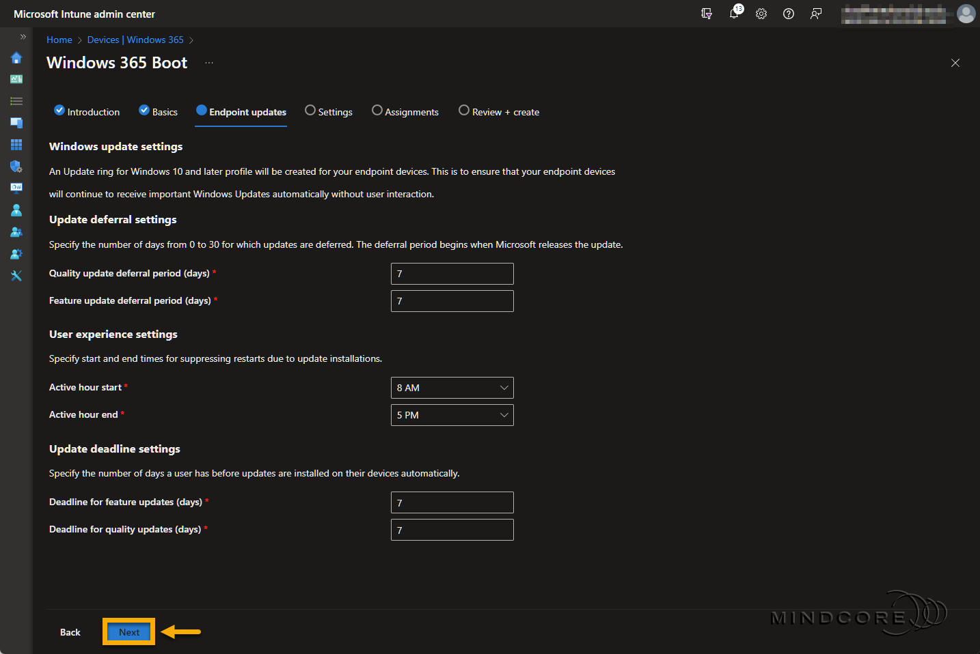This screenshot has height=654, width=980.
Task: Open the Apps grid icon
Action: point(16,145)
